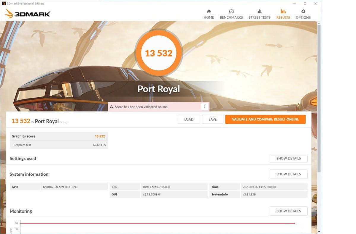Open the Home tab icon
The height and width of the screenshot is (234, 356).
click(x=209, y=11)
